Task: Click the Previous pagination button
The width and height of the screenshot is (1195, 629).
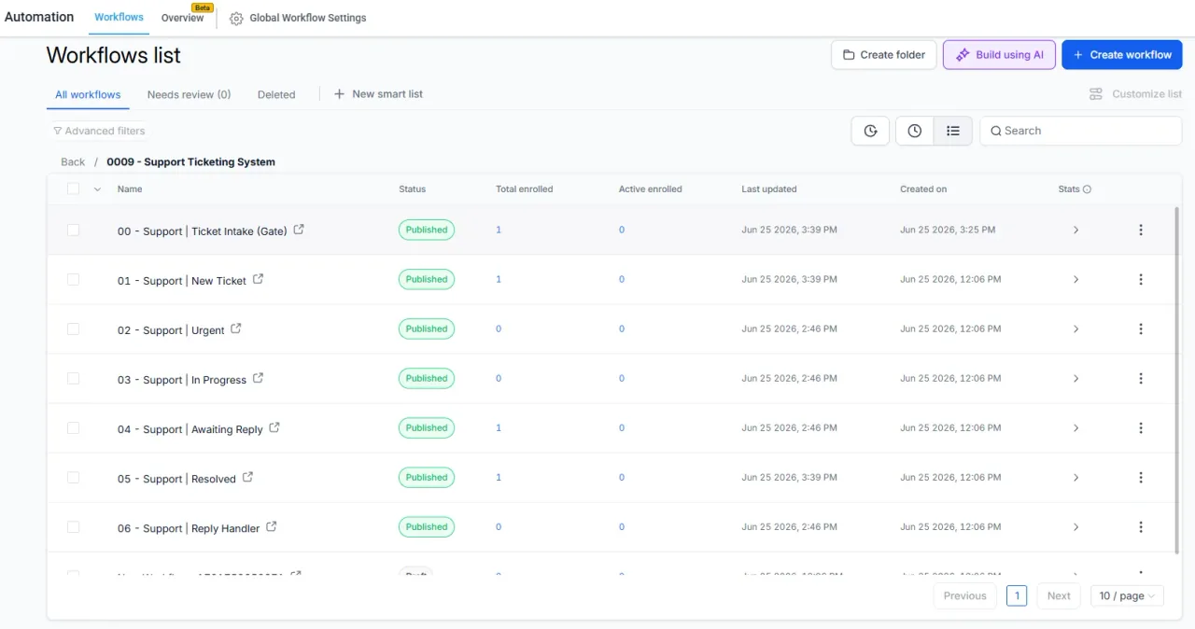Action: [x=964, y=595]
